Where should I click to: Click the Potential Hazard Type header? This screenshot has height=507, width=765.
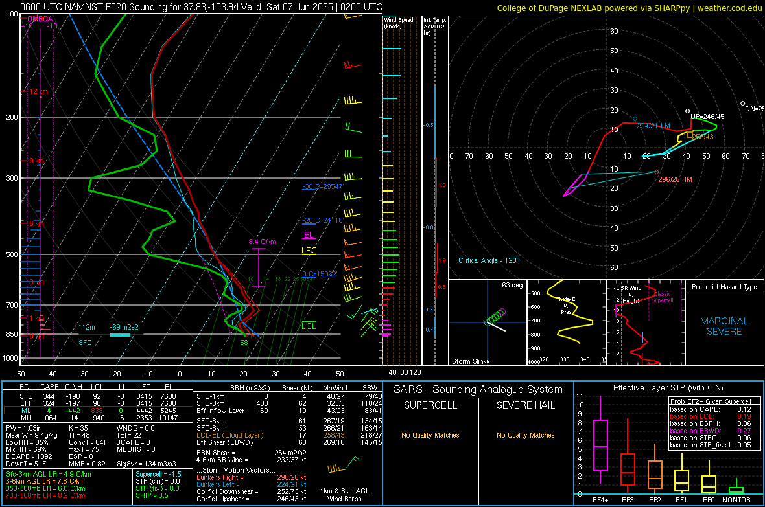[724, 287]
